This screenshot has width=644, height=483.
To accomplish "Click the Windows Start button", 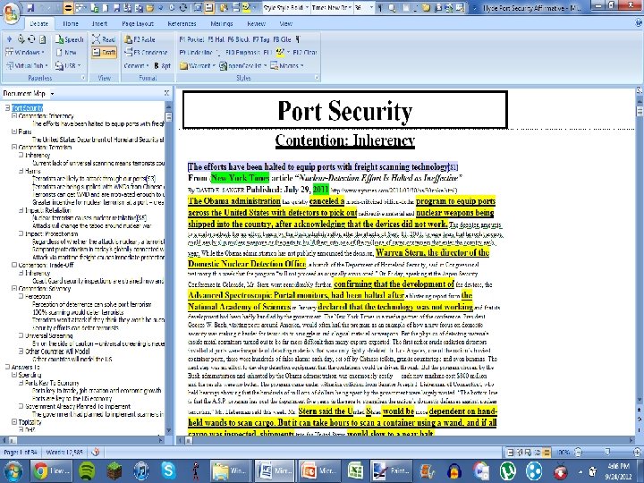I will [13, 470].
